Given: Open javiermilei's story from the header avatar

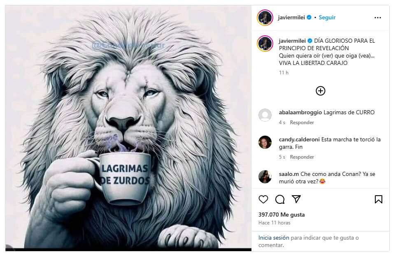Looking at the screenshot, I should pos(265,18).
